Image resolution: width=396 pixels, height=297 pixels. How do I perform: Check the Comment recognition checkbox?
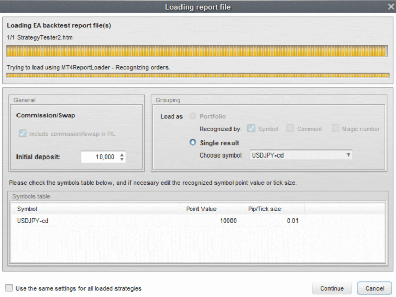click(x=290, y=129)
